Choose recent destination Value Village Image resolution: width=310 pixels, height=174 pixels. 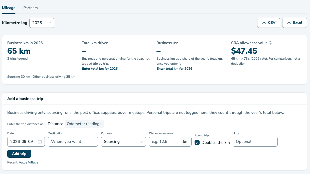pos(29,162)
